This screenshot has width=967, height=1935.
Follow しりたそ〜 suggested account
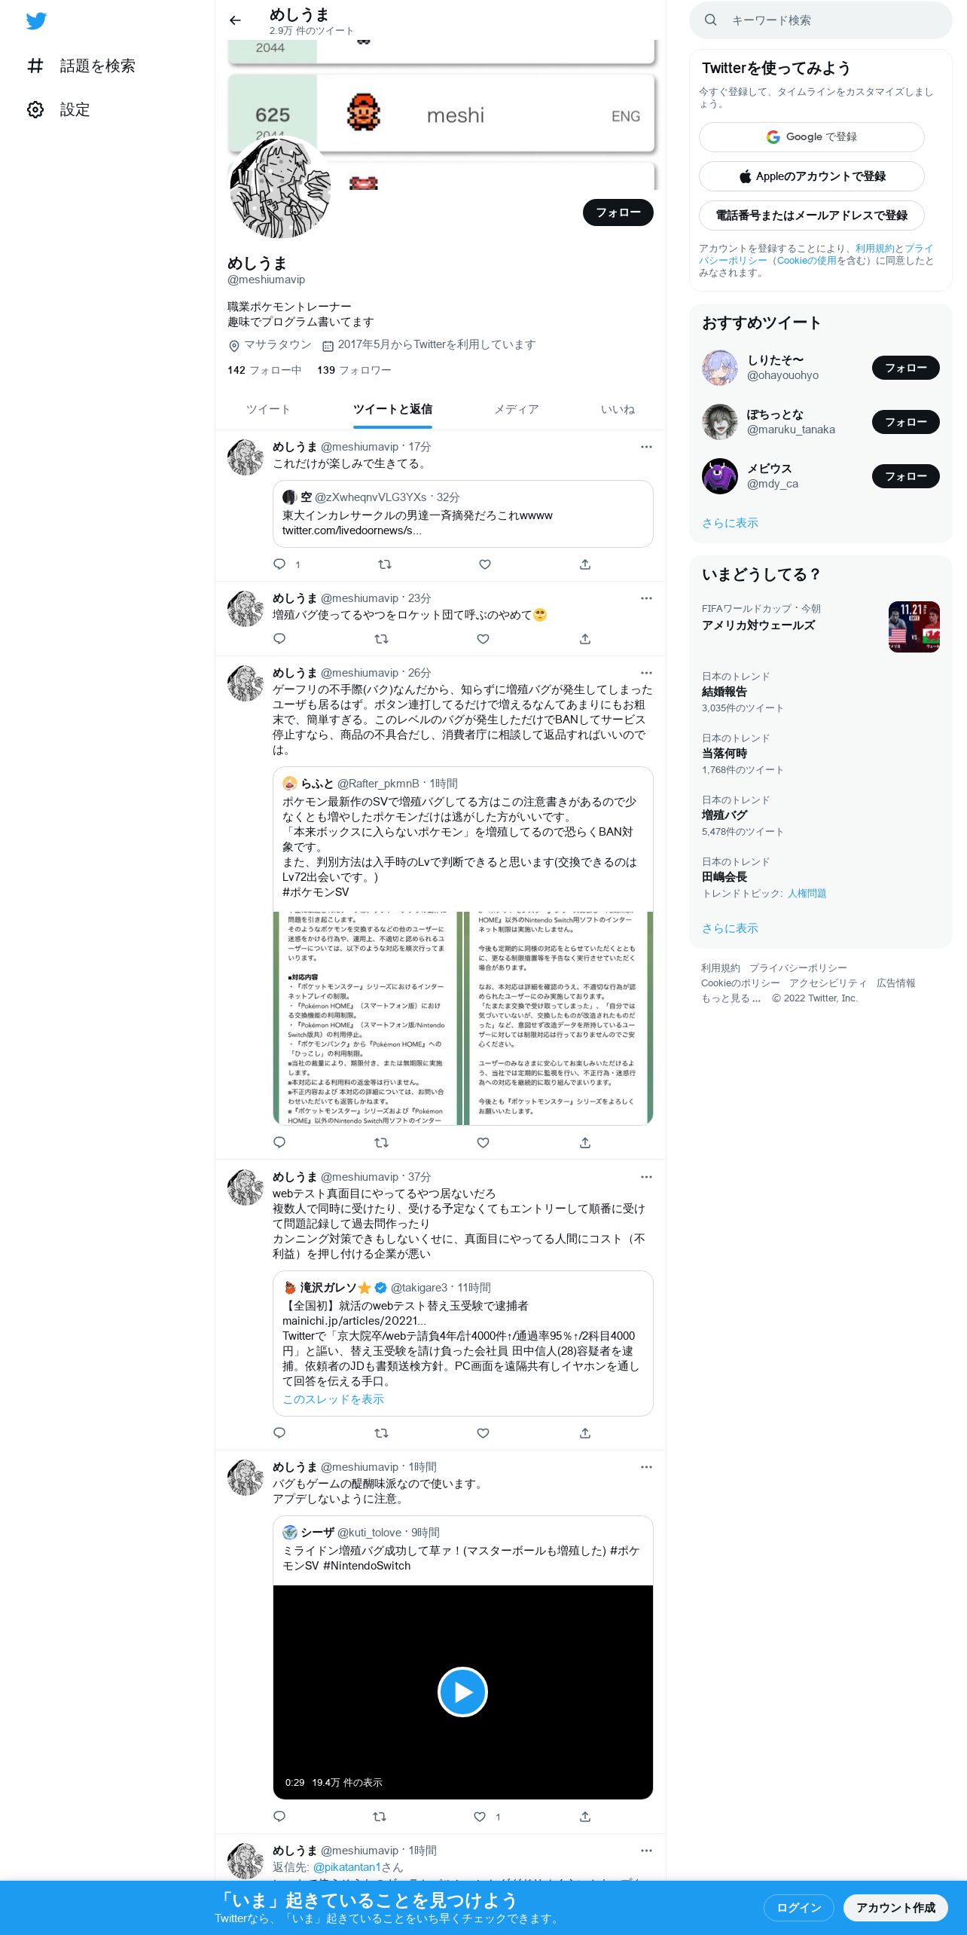click(x=905, y=368)
